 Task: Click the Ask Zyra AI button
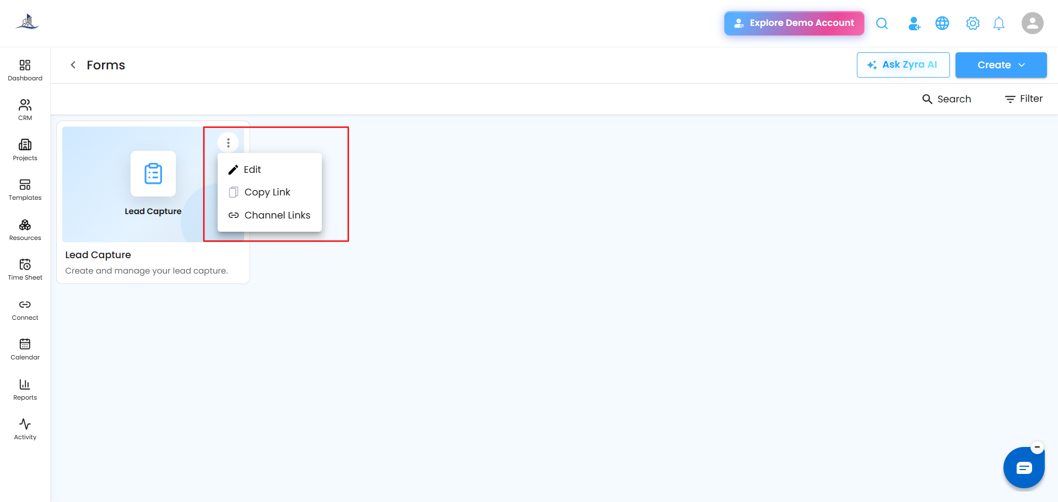click(x=903, y=65)
